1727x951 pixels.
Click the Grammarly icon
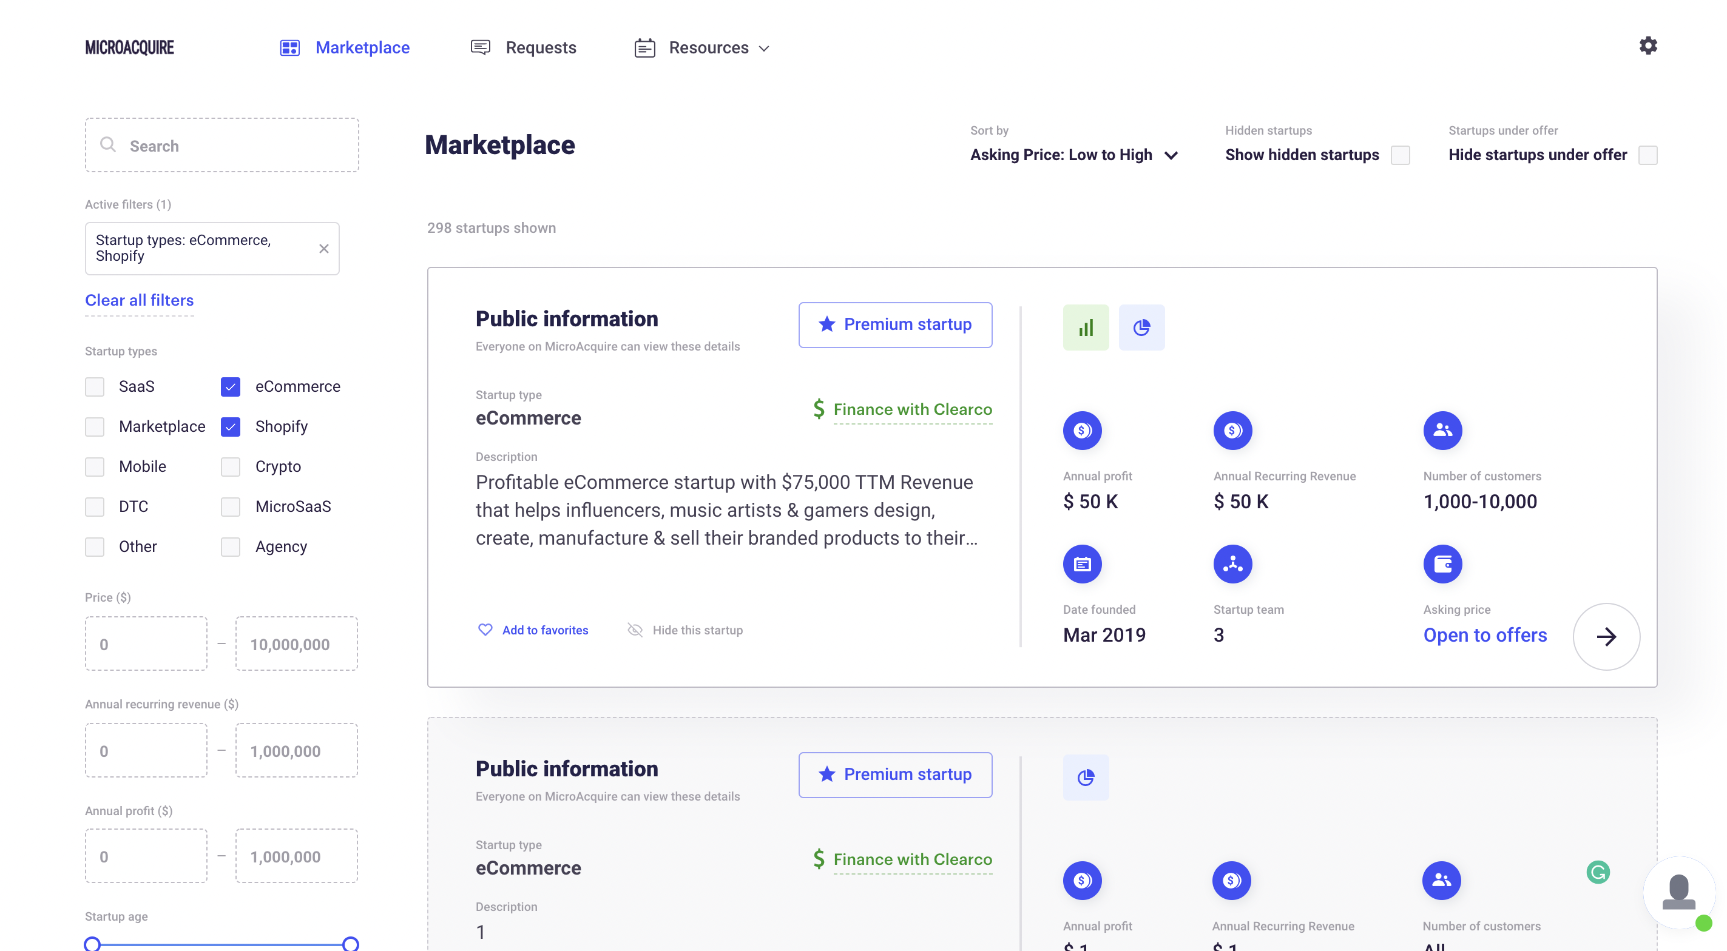coord(1598,872)
